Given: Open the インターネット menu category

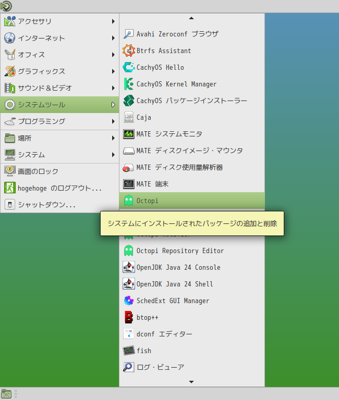Looking at the screenshot, I should [x=60, y=38].
